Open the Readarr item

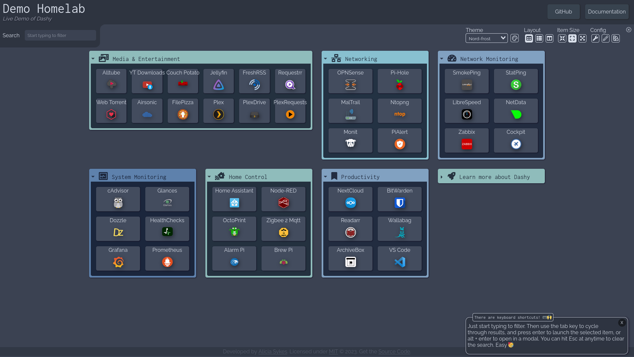(x=350, y=228)
